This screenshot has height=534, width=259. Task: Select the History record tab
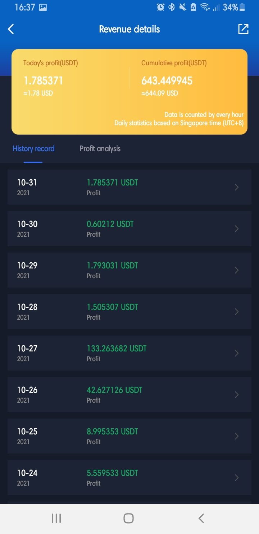point(33,149)
